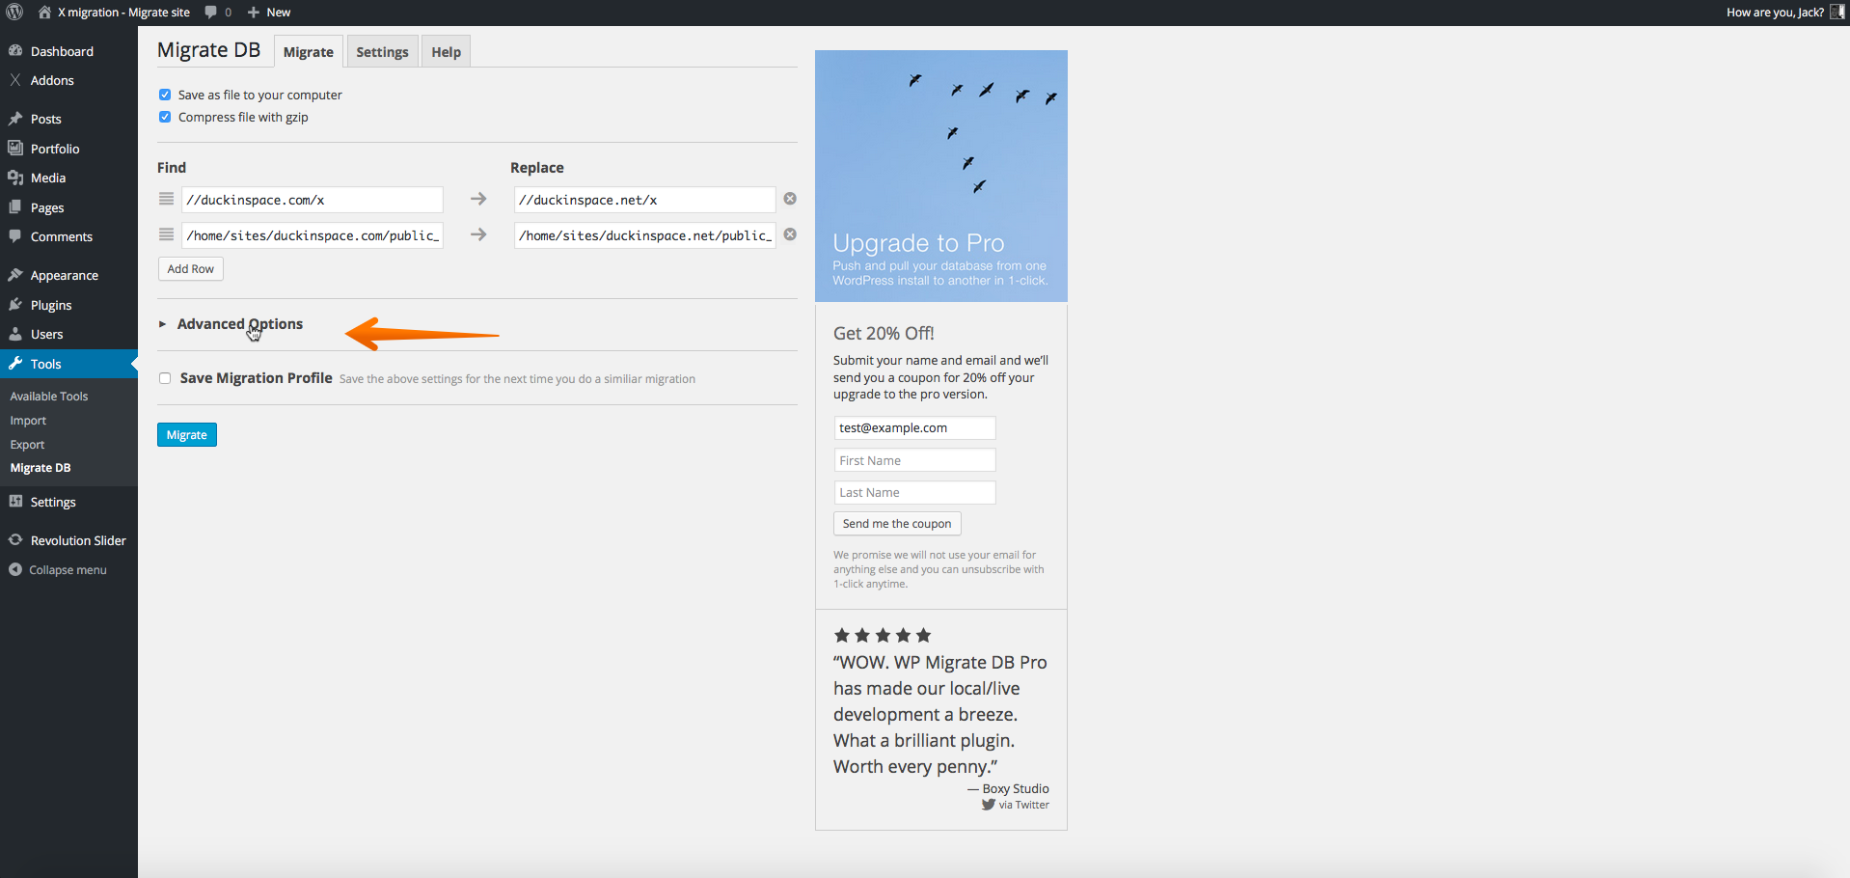The width and height of the screenshot is (1850, 878).
Task: Click the test@example.com email field
Action: (x=914, y=428)
